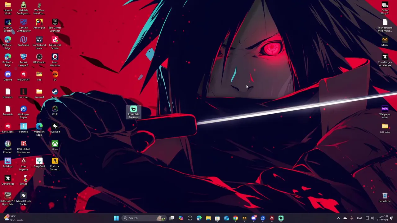Select the Contraband Police desktop shortcut
The image size is (397, 223).
point(39,43)
